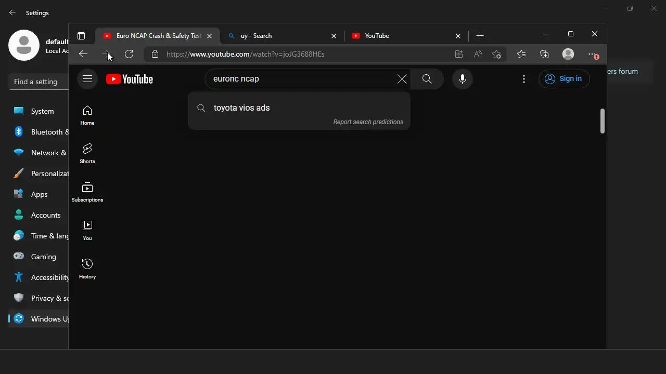Click the Sign in button
This screenshot has width=666, height=374.
[564, 79]
